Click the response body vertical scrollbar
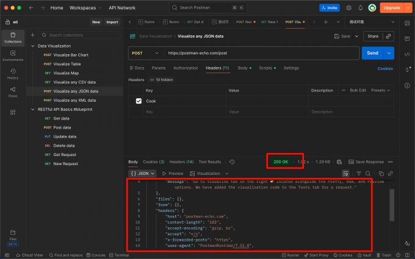Image resolution: width=415 pixels, height=259 pixels. (x=392, y=205)
